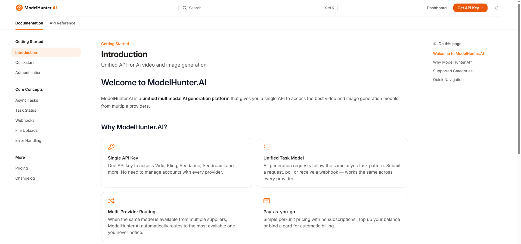This screenshot has width=521, height=244.
Task: Click the checklist icon on the Unified Task Model card
Action: coord(267,147)
